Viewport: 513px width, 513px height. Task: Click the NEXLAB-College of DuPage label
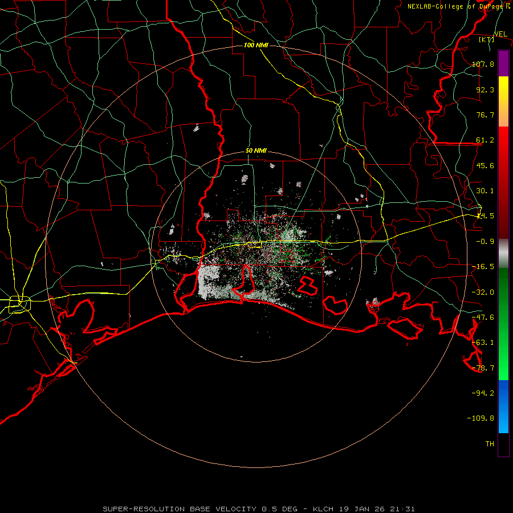click(455, 6)
